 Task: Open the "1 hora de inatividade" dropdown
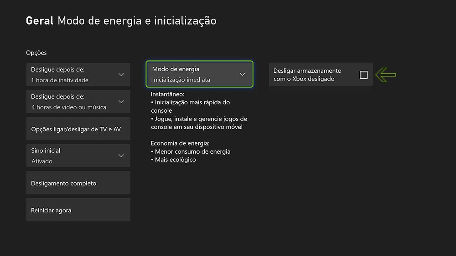60,80
